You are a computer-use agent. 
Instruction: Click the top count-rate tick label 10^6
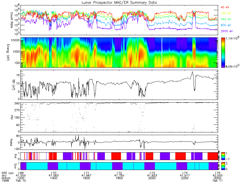(17, 6)
